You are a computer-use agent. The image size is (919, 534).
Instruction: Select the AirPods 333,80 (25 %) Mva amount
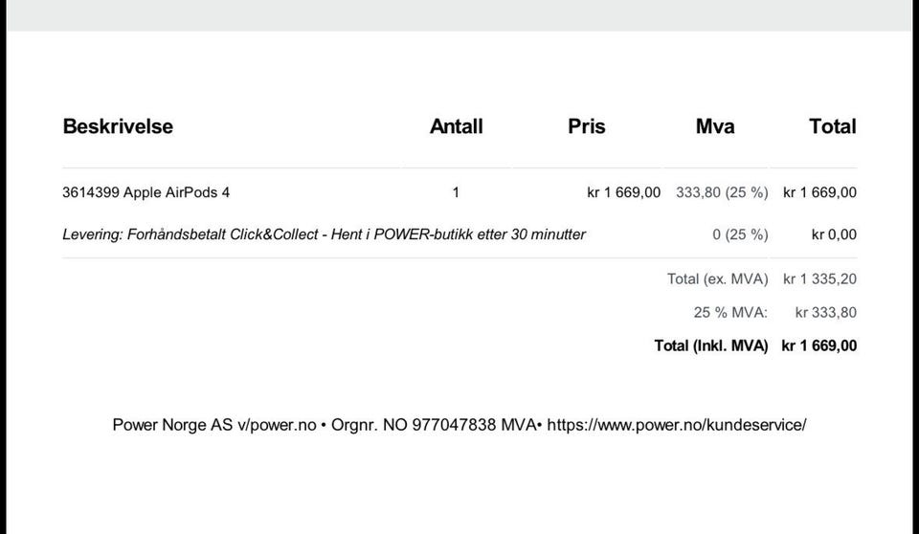[x=722, y=192]
